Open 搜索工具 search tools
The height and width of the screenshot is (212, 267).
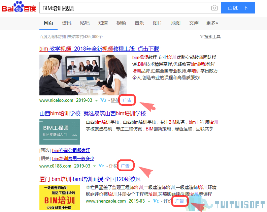click(x=212, y=37)
